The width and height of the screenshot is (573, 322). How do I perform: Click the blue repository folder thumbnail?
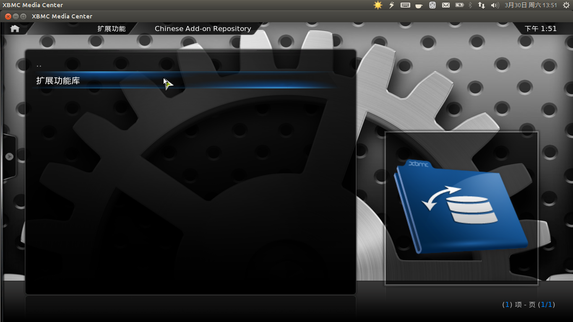pyautogui.click(x=461, y=208)
